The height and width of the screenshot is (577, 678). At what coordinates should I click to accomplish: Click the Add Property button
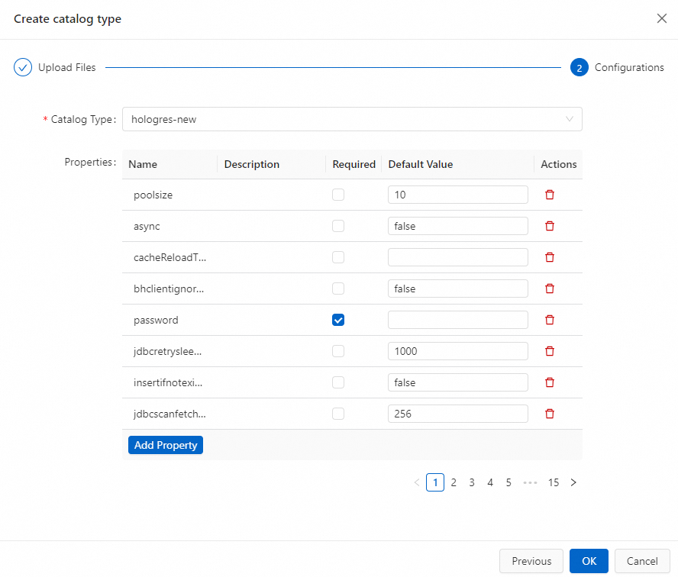click(x=166, y=445)
